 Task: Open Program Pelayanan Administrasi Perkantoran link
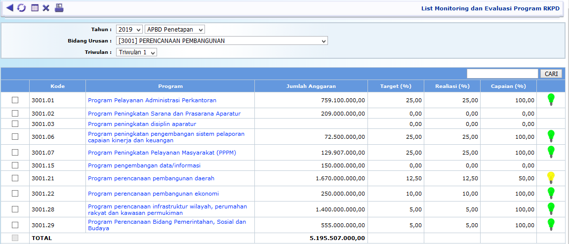click(x=152, y=100)
